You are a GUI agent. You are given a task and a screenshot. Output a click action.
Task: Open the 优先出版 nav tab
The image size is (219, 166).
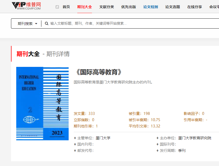click(x=129, y=7)
